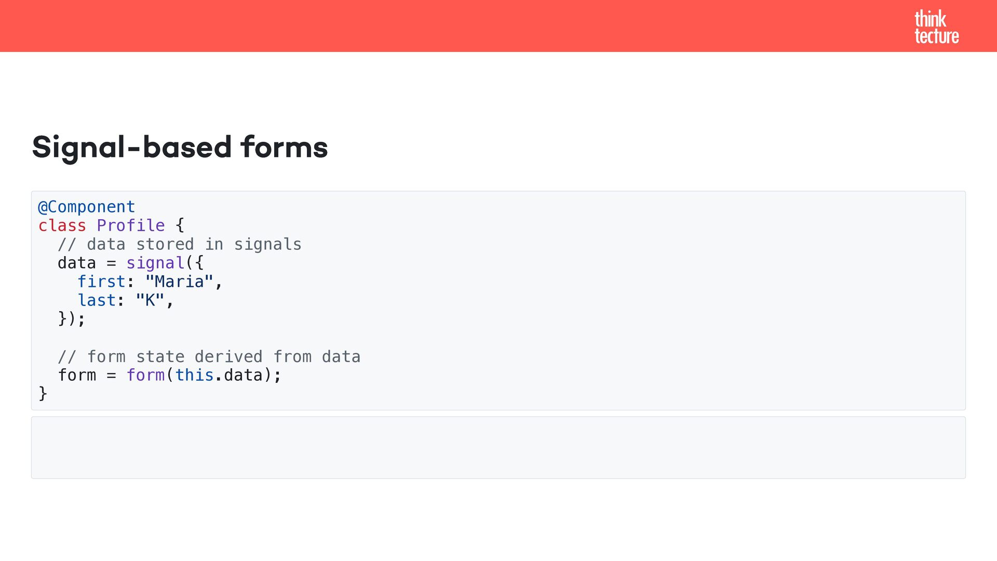Click the "K" string value
This screenshot has height=561, width=997.
coord(150,300)
